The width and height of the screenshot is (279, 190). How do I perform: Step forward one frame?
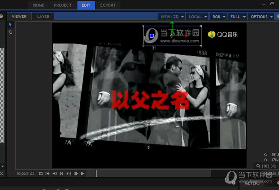coord(76,173)
